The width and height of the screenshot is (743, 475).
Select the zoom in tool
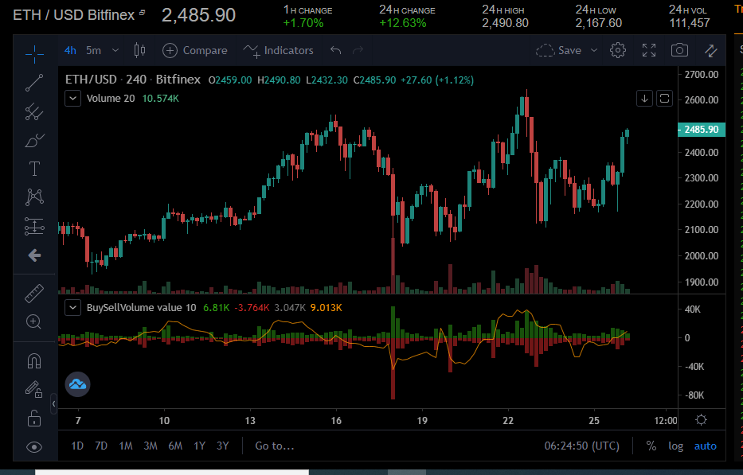[x=33, y=322]
